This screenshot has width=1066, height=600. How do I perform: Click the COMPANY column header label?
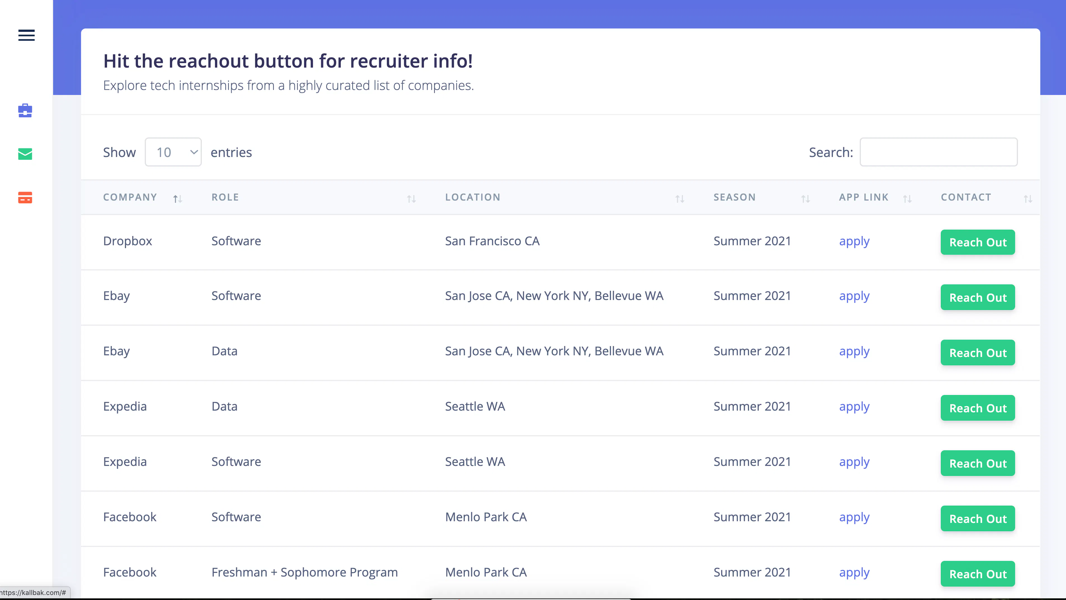[x=130, y=197]
